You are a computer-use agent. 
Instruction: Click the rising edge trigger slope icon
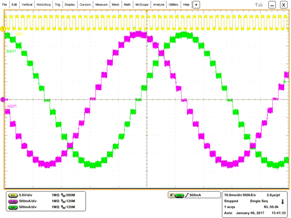[187, 195]
